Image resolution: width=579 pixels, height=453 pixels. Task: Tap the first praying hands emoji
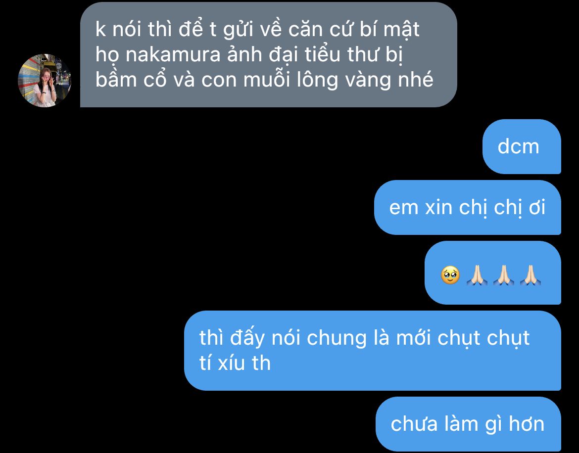[477, 275]
